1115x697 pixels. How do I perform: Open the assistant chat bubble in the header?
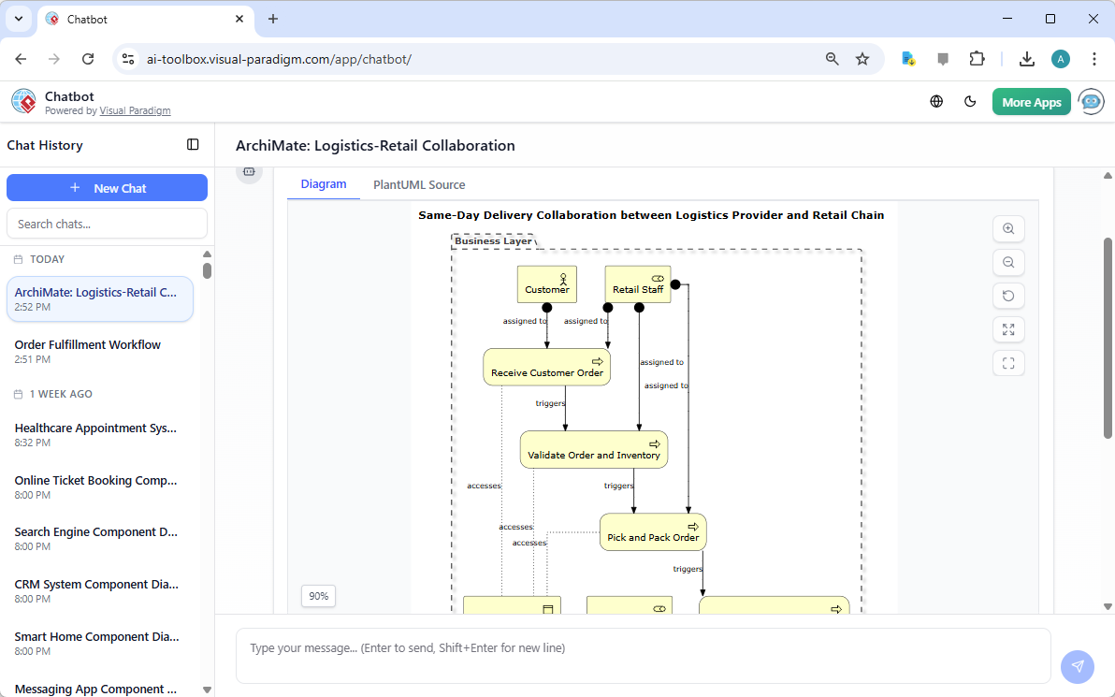tap(1091, 101)
